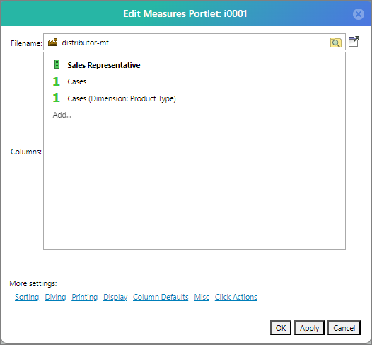The image size is (372, 345).
Task: Open the Diving settings link
Action: pos(55,297)
